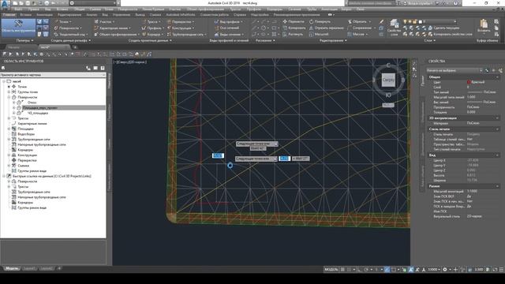Select the ЧЗ_площадка surface in tree

37,113
